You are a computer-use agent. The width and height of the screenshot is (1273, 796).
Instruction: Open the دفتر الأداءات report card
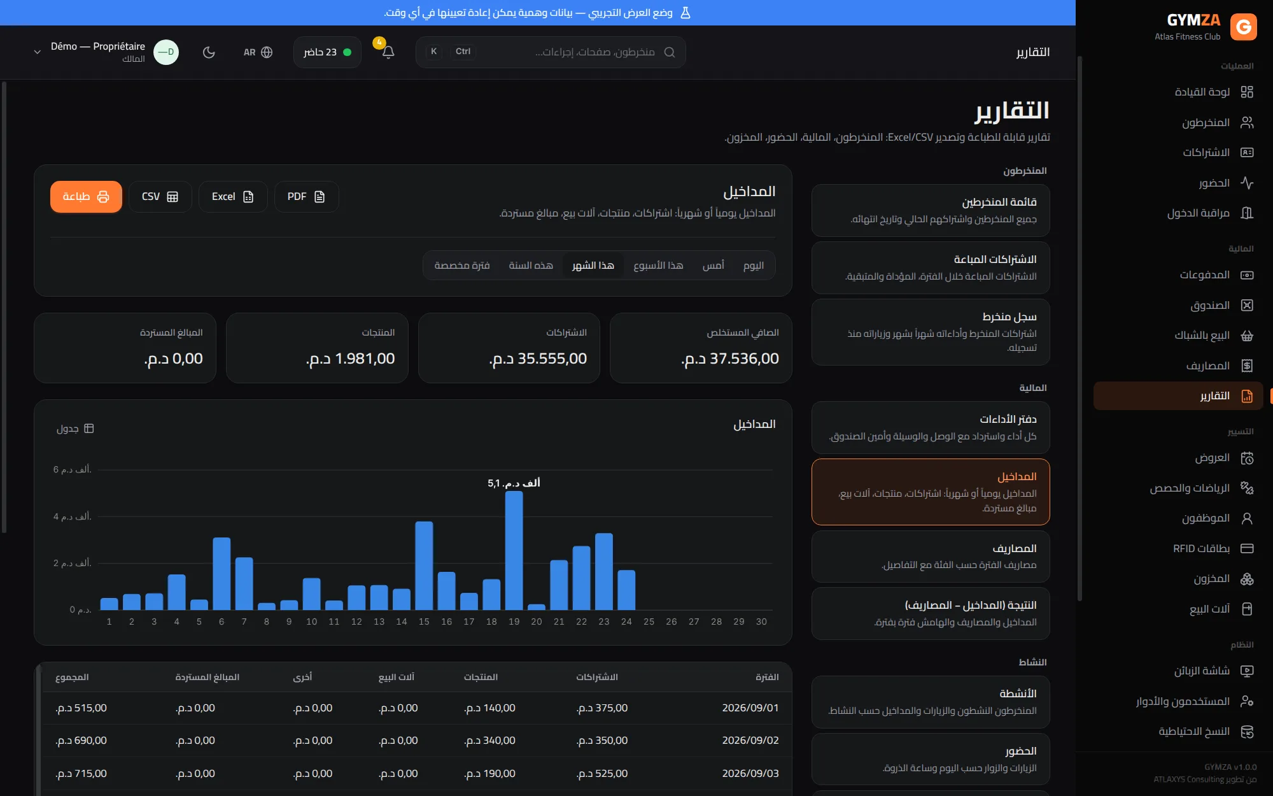[931, 427]
